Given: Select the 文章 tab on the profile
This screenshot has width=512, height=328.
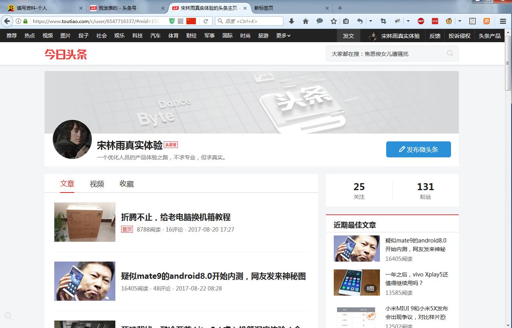Looking at the screenshot, I should coord(67,184).
